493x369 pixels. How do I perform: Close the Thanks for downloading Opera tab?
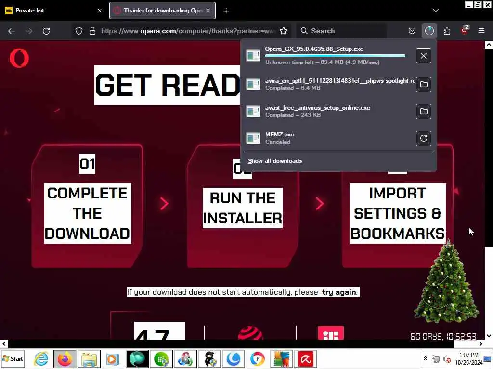coord(208,11)
